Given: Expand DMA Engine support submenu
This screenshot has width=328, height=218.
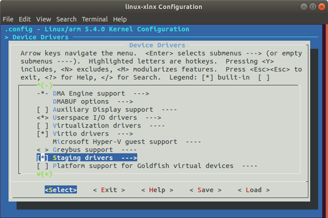Looking at the screenshot, I should point(101,93).
